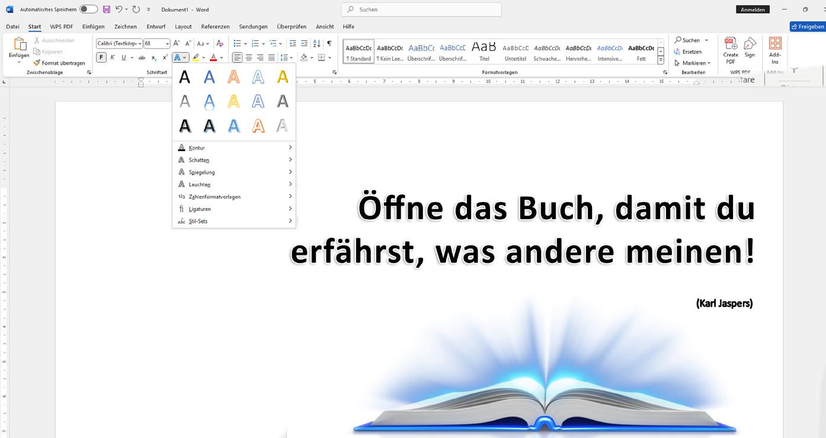Viewport: 826px width, 438px height.
Task: Pick the orange outline text effect, first row
Action: (234, 76)
